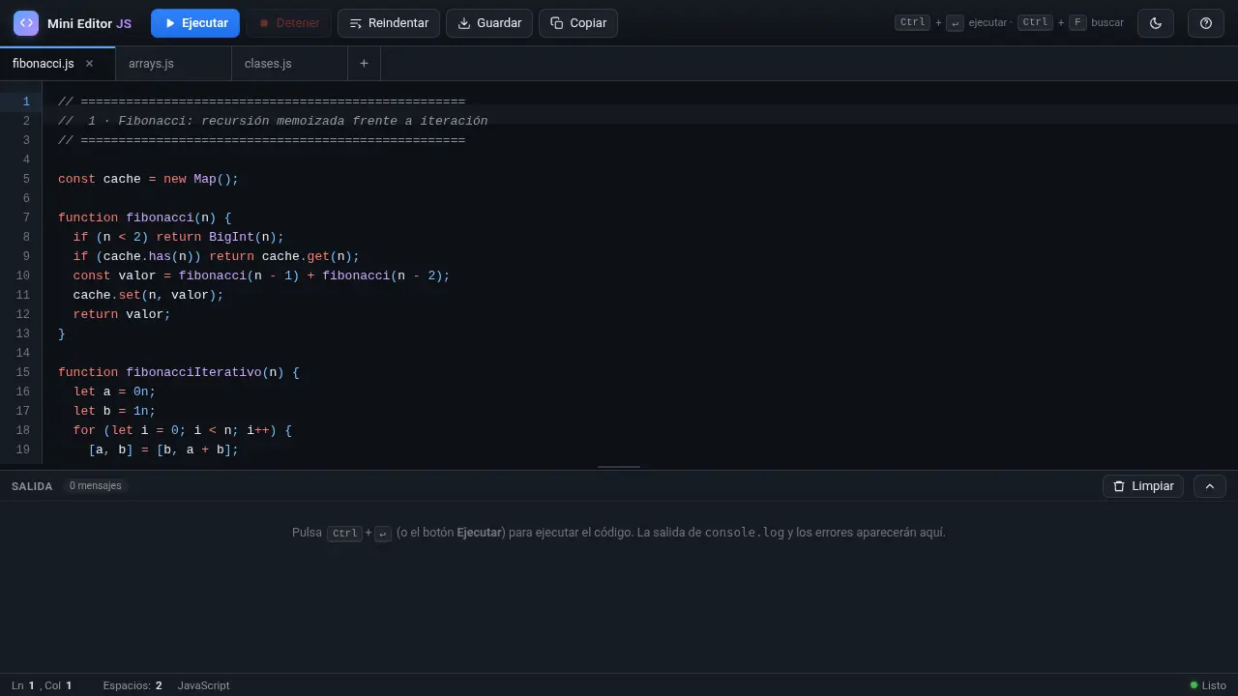Open help question mark icon
This screenshot has width=1238, height=696.
tap(1206, 23)
